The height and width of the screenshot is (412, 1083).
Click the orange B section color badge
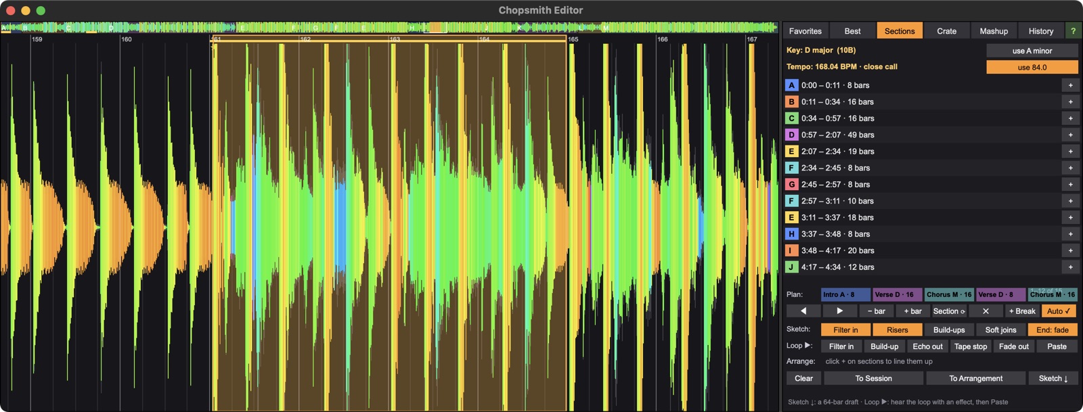pos(791,101)
